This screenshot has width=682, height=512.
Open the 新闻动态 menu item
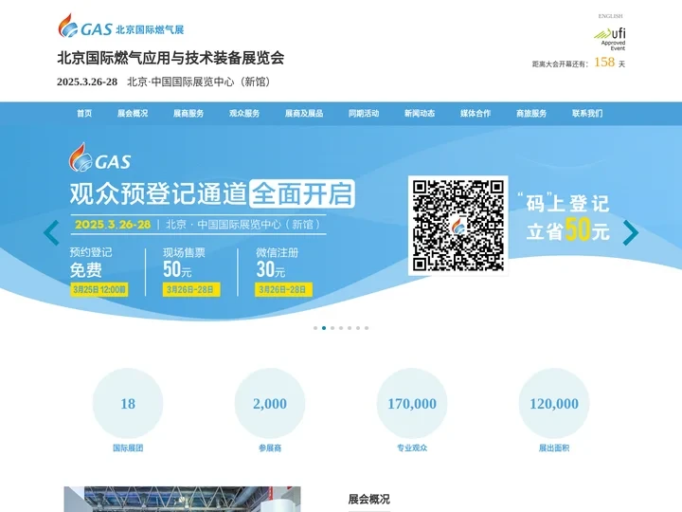tap(420, 113)
